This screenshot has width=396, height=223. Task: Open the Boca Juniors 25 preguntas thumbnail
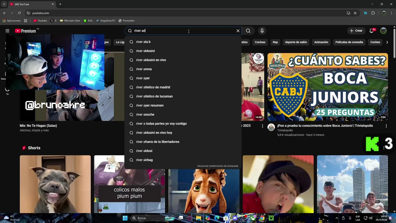pos(328,87)
